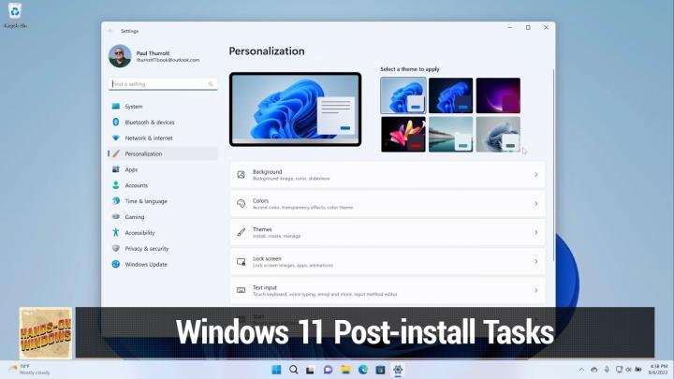Focus the Find a setting search box
The height and width of the screenshot is (379, 674).
coord(163,84)
